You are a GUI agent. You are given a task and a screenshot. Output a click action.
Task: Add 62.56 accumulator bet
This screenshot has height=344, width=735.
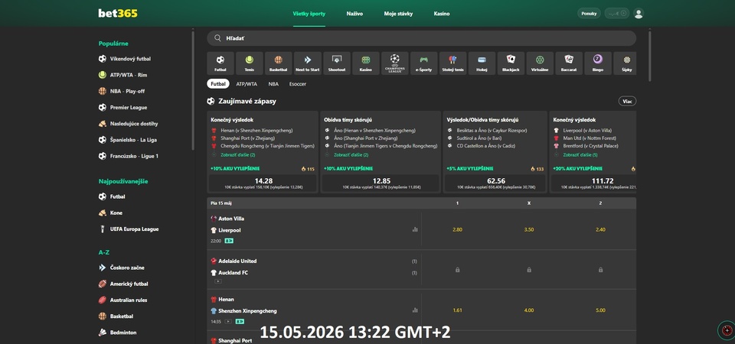pos(496,183)
